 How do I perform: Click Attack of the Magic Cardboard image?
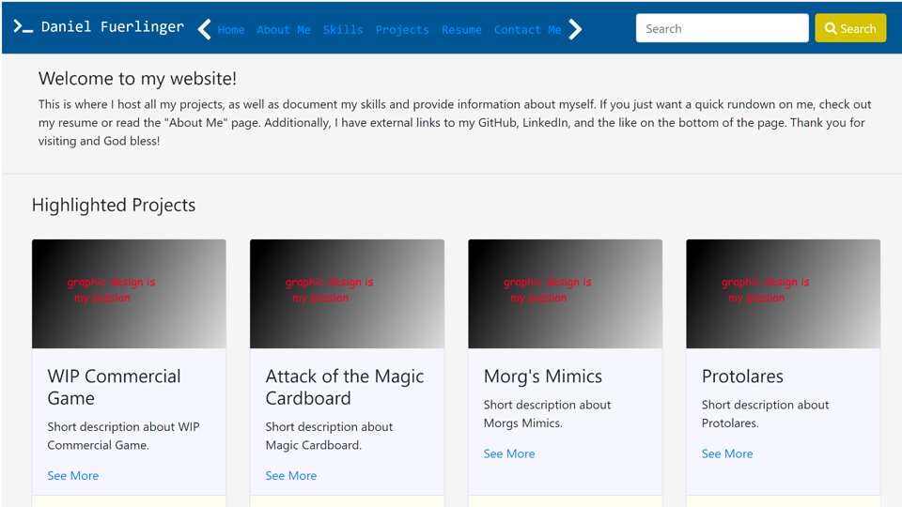pyautogui.click(x=347, y=294)
